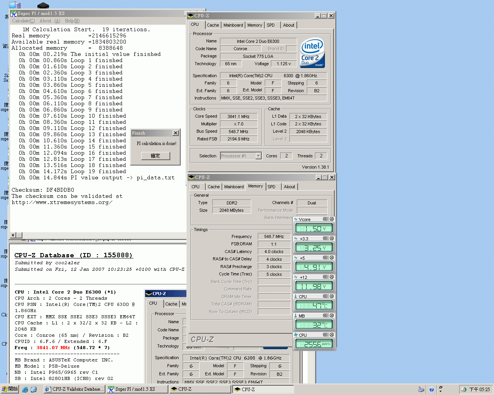Click the system tray clock 05:25
The width and height of the screenshot is (494, 395).
pos(480,390)
